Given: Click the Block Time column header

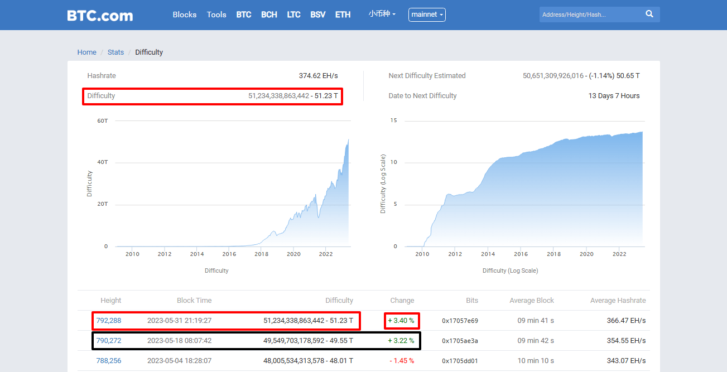Looking at the screenshot, I should 194,301.
